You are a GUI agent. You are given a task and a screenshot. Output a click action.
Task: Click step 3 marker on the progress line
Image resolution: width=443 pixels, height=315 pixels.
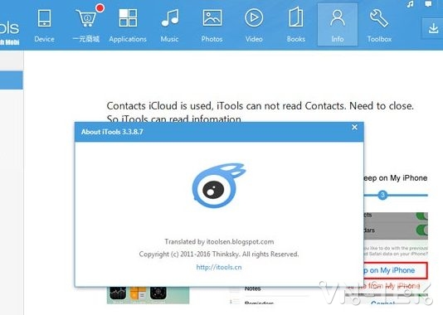click(x=382, y=195)
